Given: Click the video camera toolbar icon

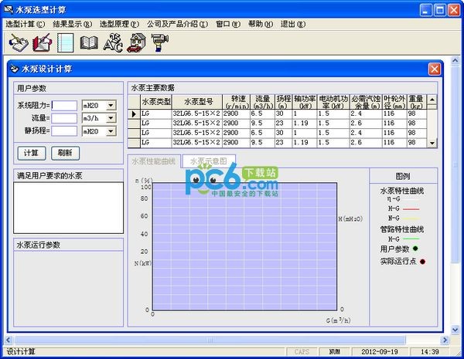Looking at the screenshot, I should coord(160,42).
